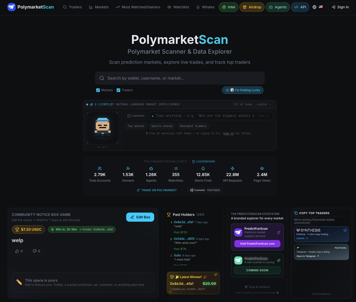Click the Watchlists list icon
Screen dimensions: 356x302
pos(176,169)
